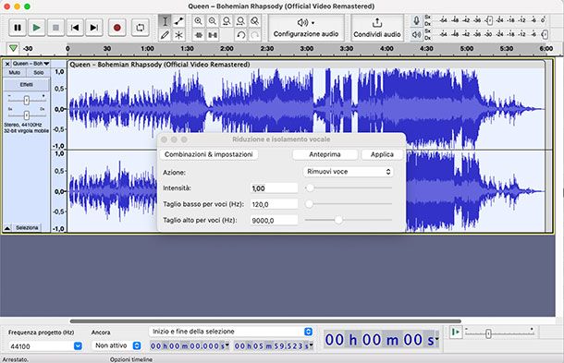Click the Stop button
Image resolution: width=564 pixels, height=363 pixels.
coord(55,28)
